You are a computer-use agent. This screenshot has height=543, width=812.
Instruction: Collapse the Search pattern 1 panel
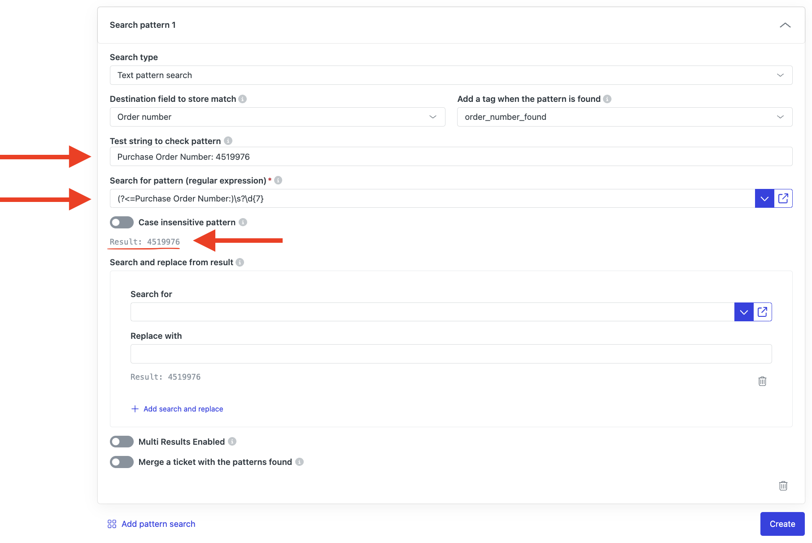tap(785, 25)
